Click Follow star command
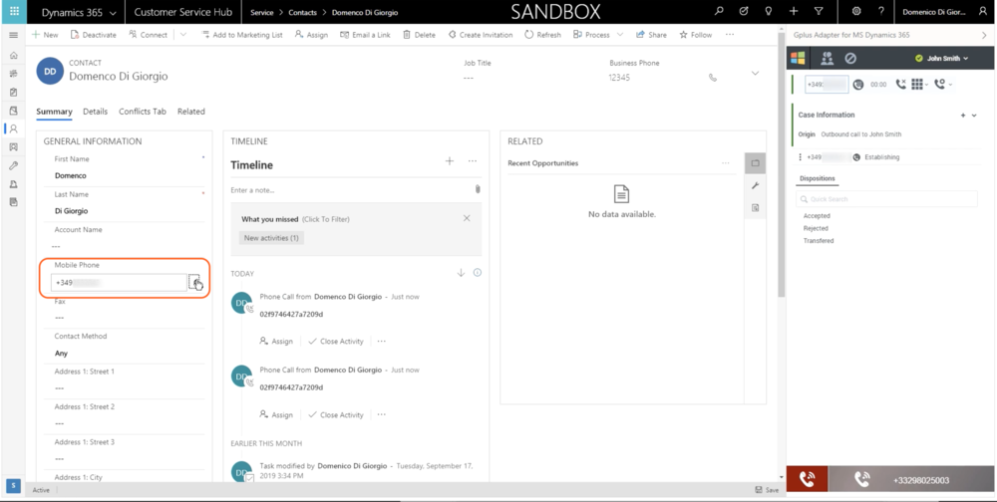This screenshot has height=502, width=997. (x=696, y=35)
